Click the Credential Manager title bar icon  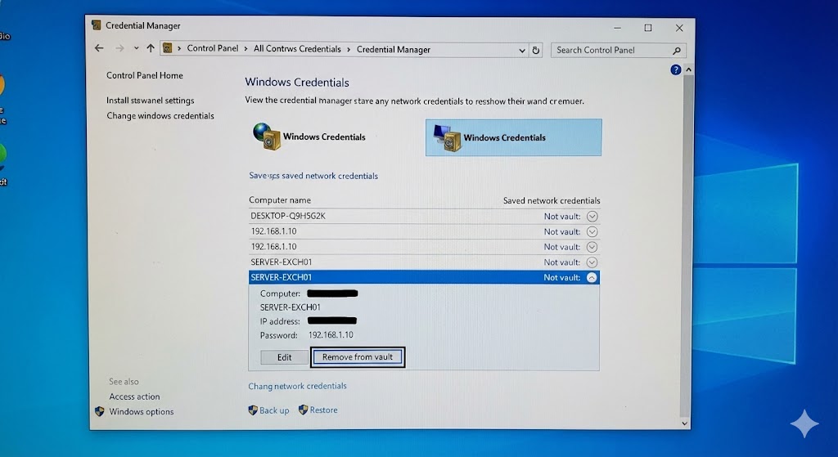[x=97, y=25]
